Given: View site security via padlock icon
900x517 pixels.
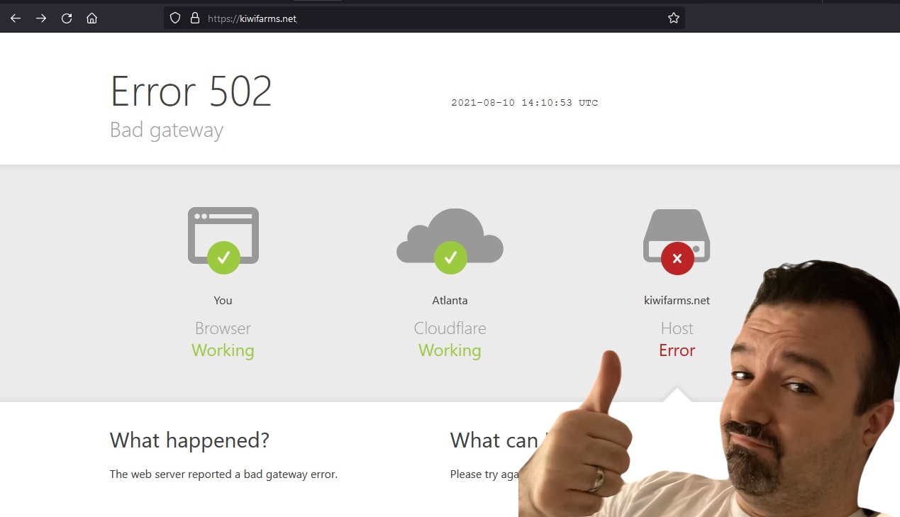Looking at the screenshot, I should coord(194,18).
